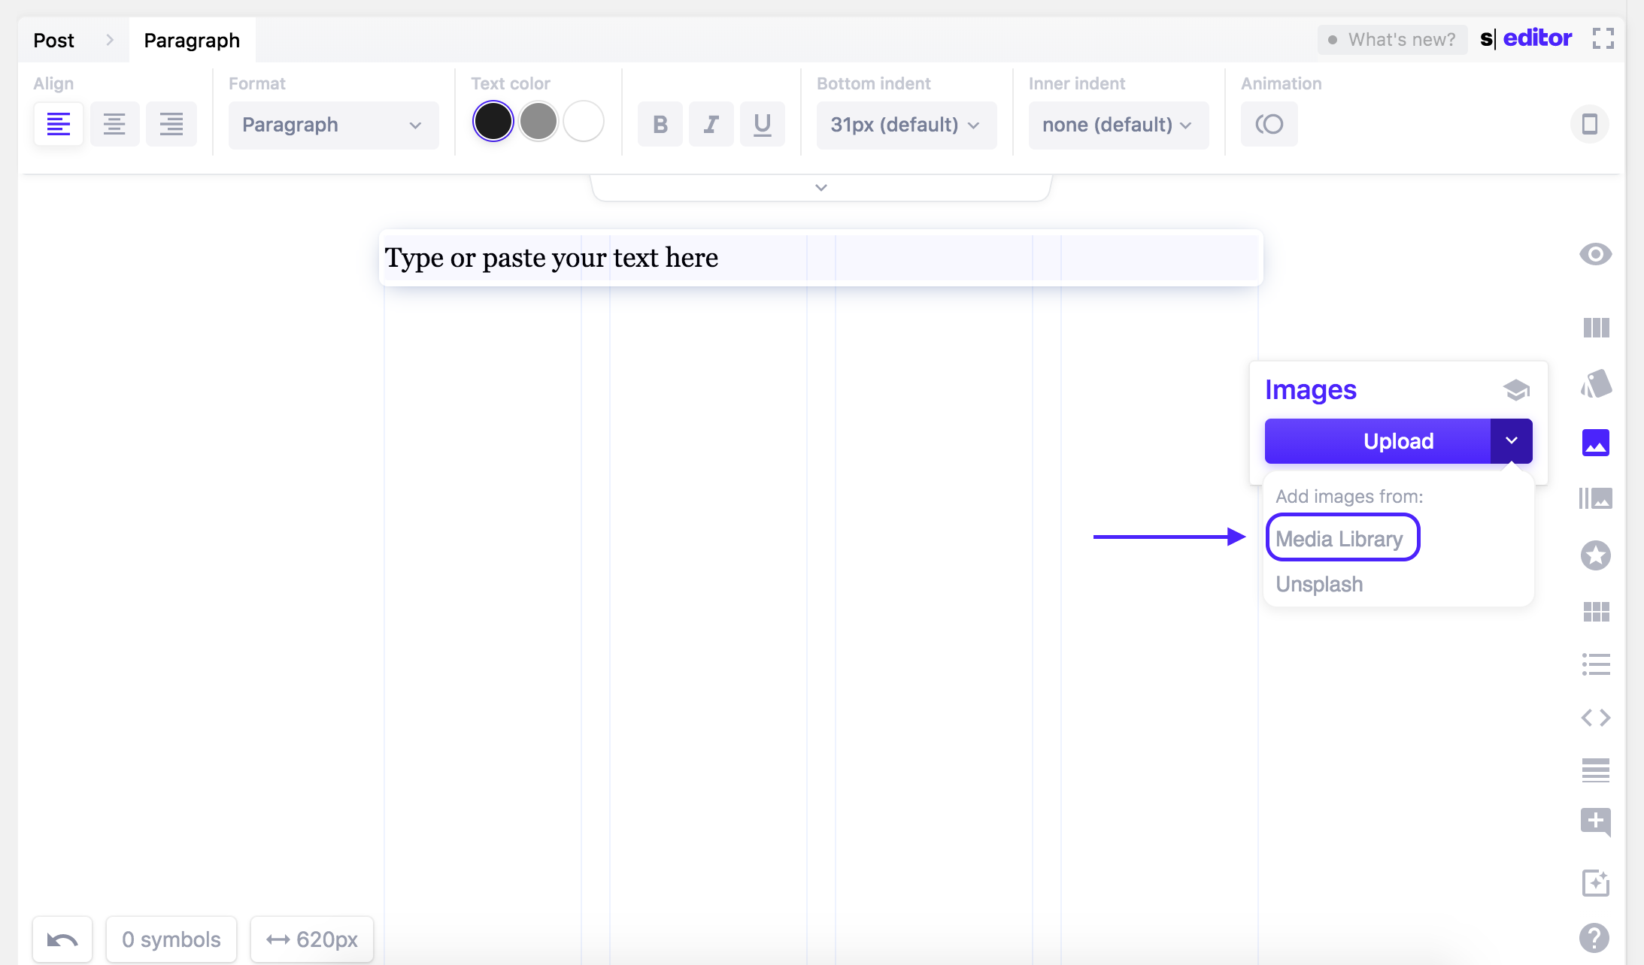Select the Paragraph tab at top

192,40
